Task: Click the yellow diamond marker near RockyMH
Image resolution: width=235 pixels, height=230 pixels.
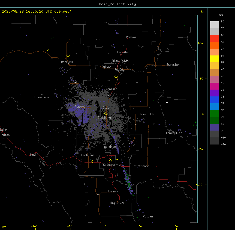Action: click(x=68, y=56)
